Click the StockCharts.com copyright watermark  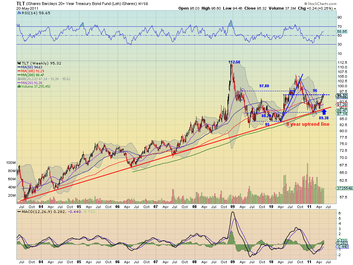point(320,4)
